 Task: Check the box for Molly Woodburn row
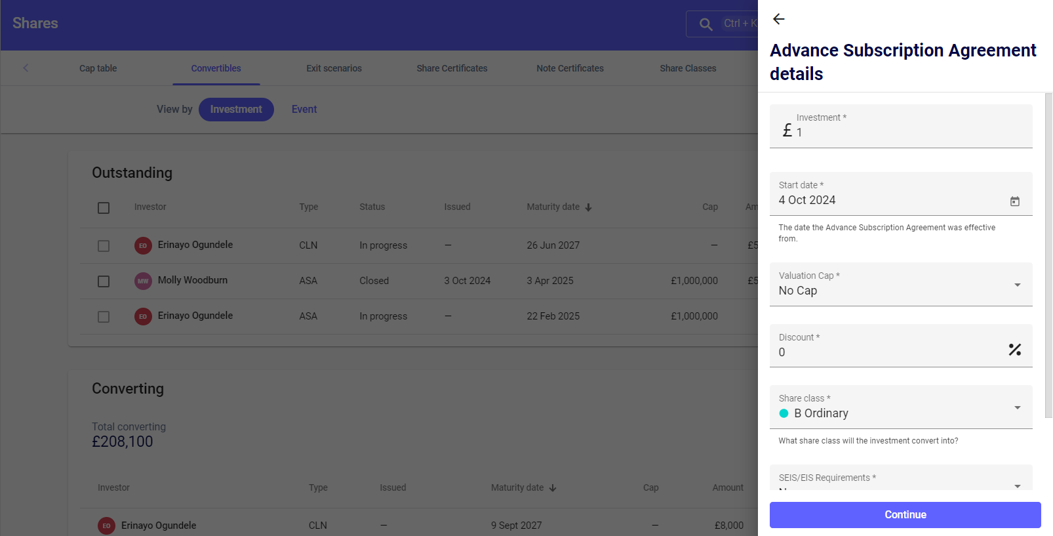click(x=104, y=281)
